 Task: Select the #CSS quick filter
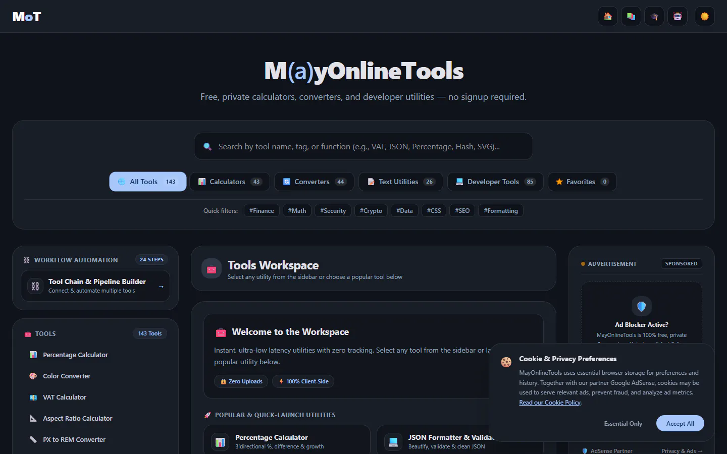point(434,211)
